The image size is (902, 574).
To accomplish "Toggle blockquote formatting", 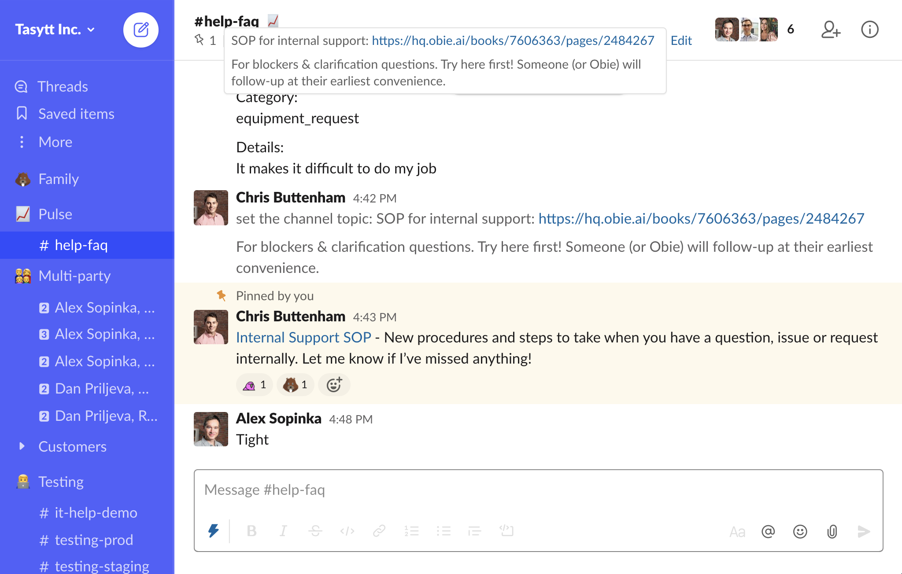I will (x=475, y=531).
